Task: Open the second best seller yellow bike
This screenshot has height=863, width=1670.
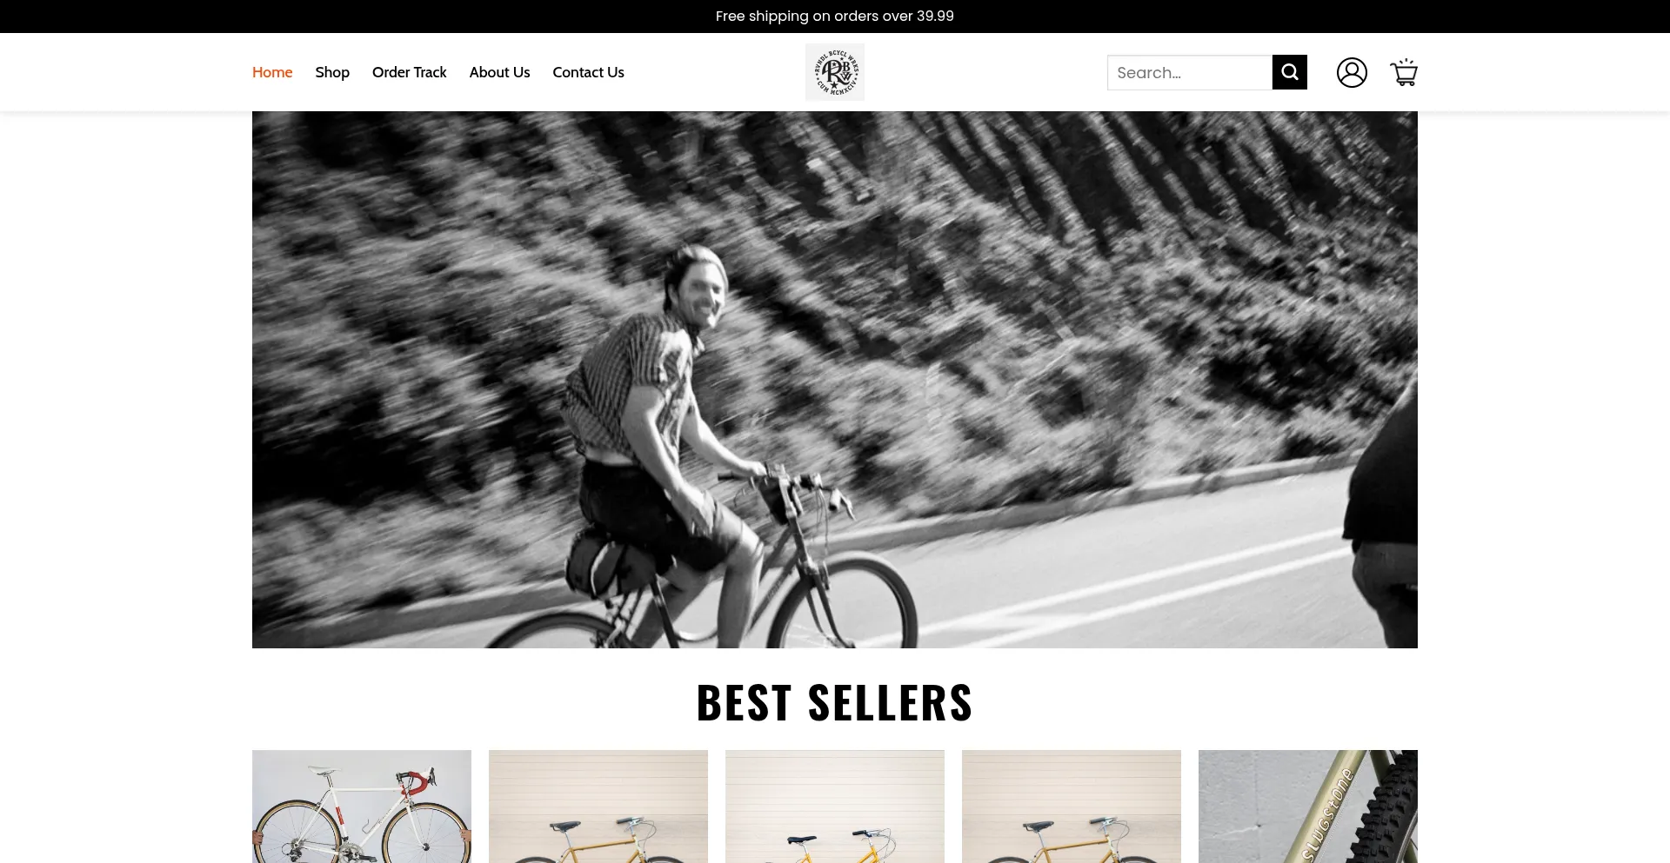Action: click(x=598, y=807)
